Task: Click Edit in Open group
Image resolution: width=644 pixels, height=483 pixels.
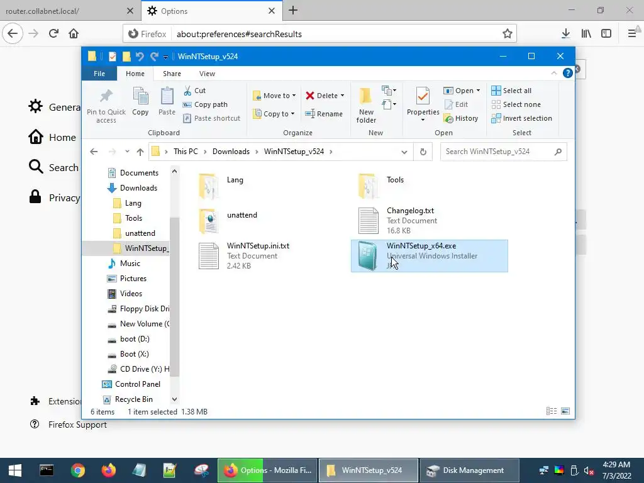Action: 457,104
